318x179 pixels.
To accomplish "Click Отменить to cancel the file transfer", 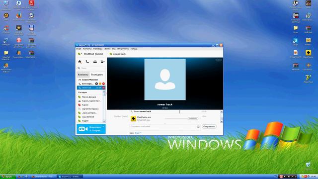I will (193, 118).
